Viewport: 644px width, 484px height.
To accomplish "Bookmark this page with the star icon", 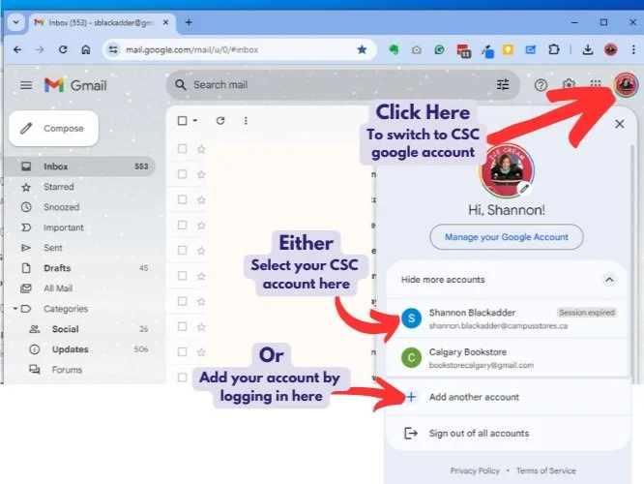I will pyautogui.click(x=362, y=49).
